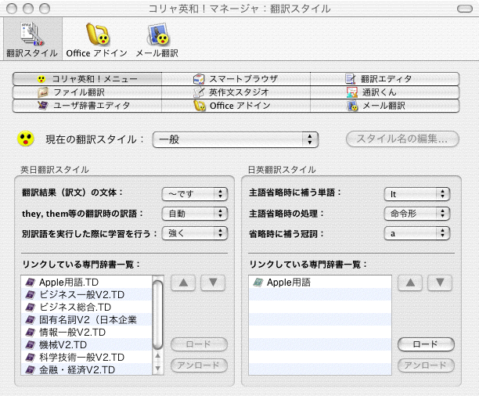
Task: Click the book icon beside ビジネス総合.TD
Action: tap(30, 307)
